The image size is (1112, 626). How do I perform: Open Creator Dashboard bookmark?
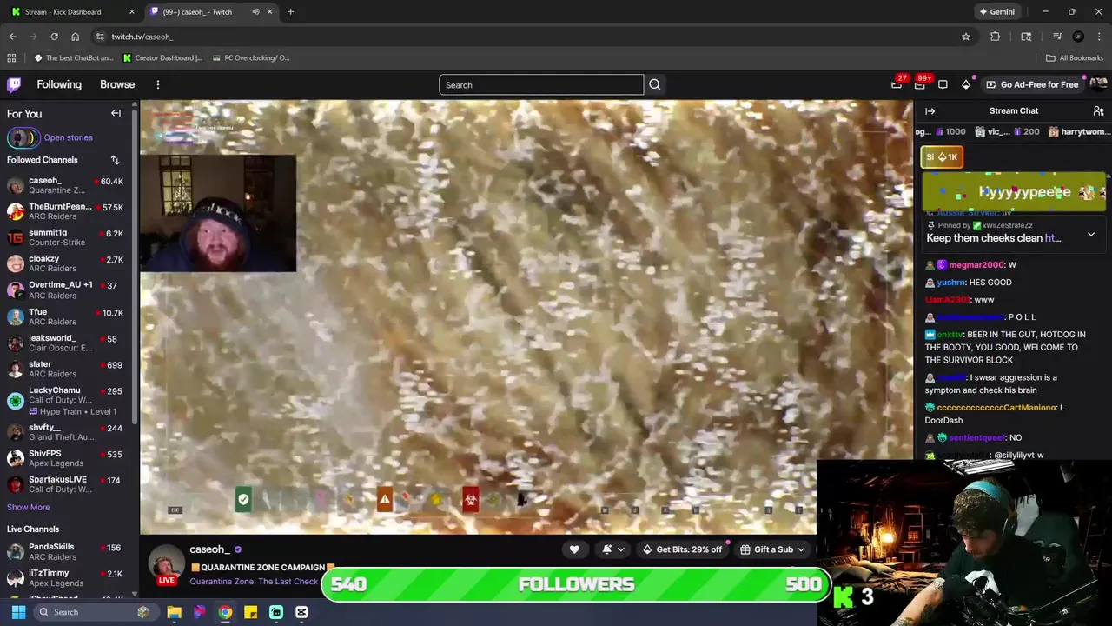162,58
